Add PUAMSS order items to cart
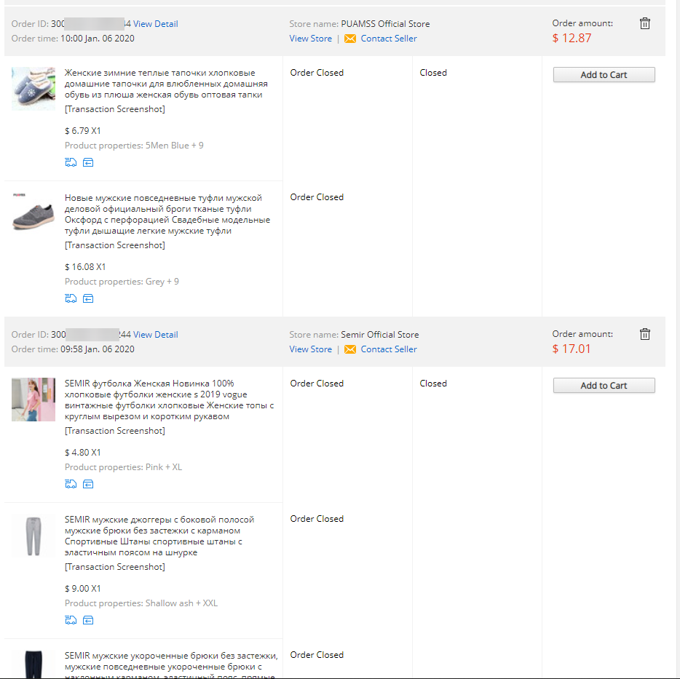Image resolution: width=680 pixels, height=679 pixels. click(604, 74)
